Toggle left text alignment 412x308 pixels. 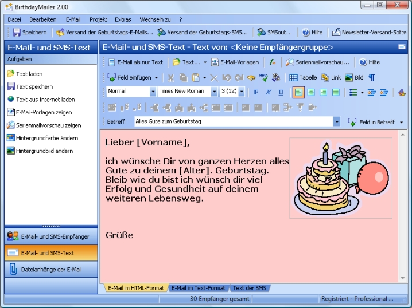[298, 92]
